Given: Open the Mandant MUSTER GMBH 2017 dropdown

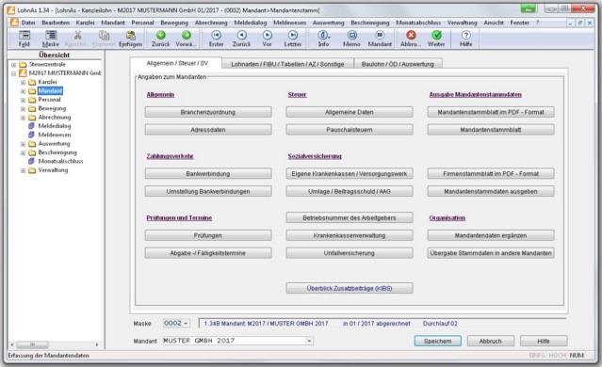Looking at the screenshot, I should [x=309, y=341].
